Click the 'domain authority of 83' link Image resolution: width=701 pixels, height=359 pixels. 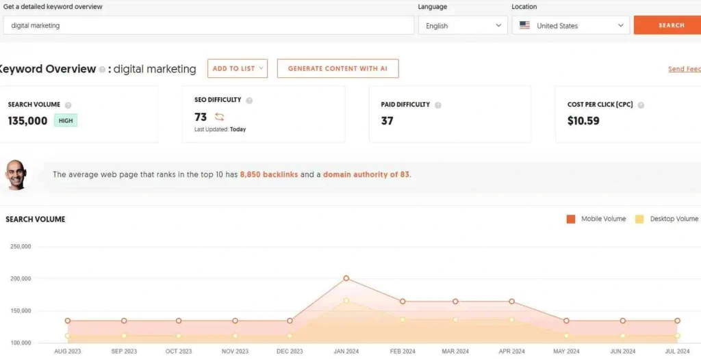[x=366, y=174]
